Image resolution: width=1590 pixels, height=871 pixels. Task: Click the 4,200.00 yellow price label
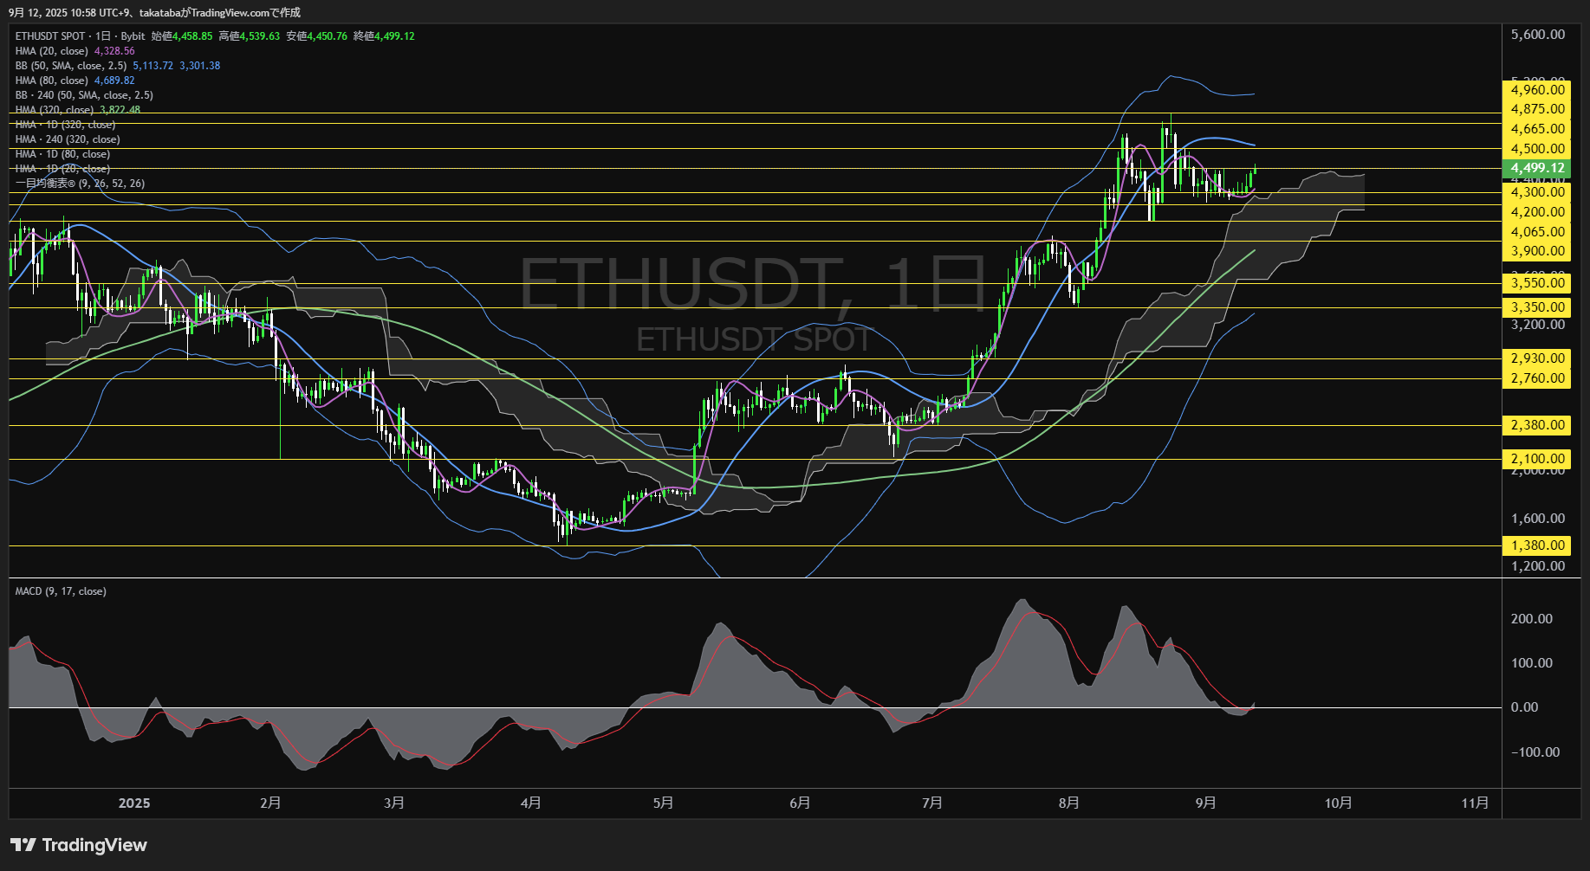pos(1536,212)
